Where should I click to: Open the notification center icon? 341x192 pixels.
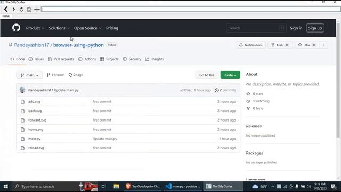pyautogui.click(x=333, y=186)
